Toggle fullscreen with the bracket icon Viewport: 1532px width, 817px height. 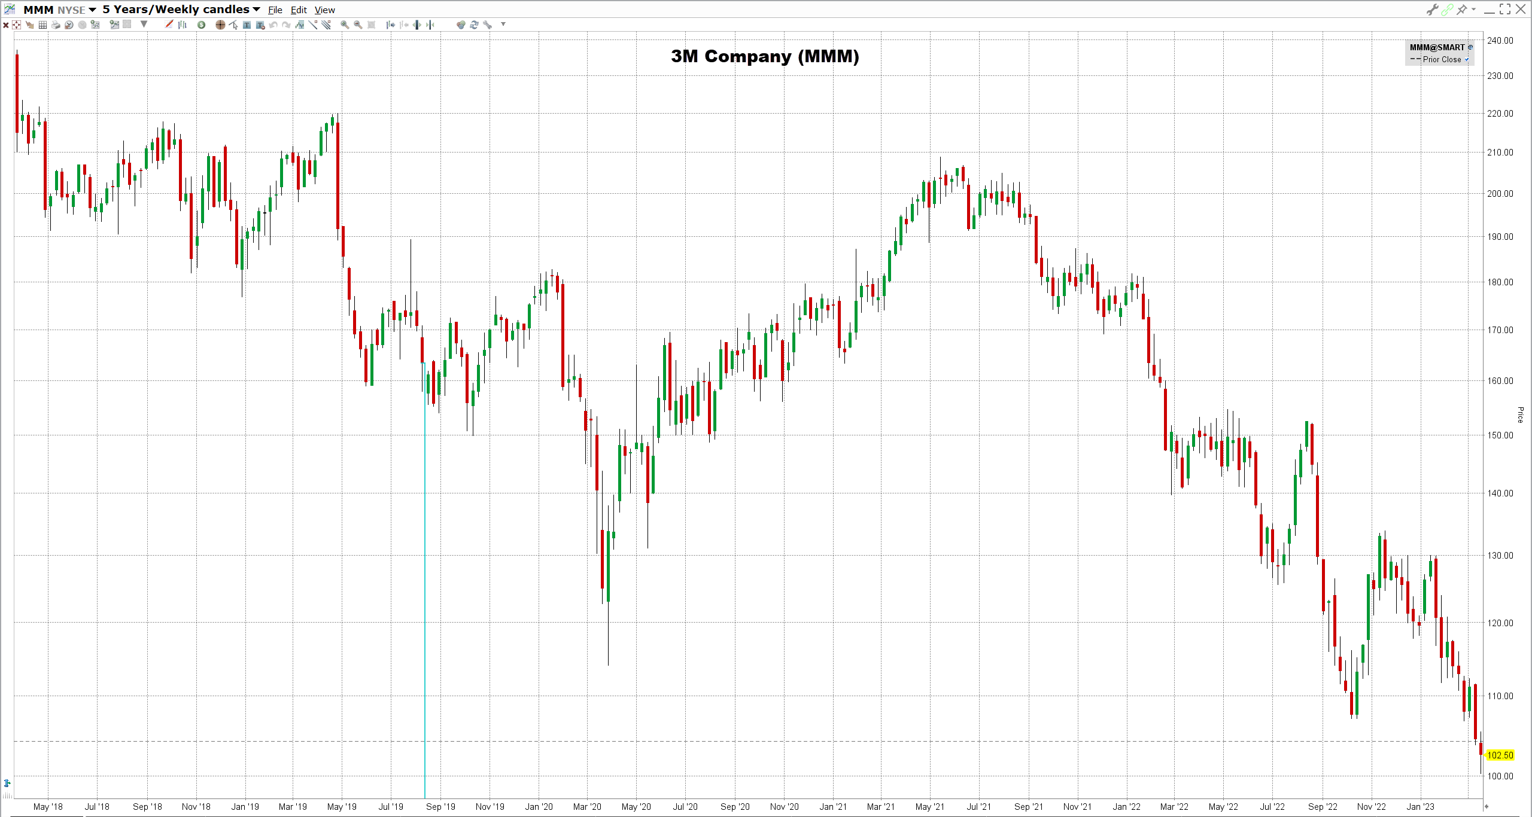1505,9
